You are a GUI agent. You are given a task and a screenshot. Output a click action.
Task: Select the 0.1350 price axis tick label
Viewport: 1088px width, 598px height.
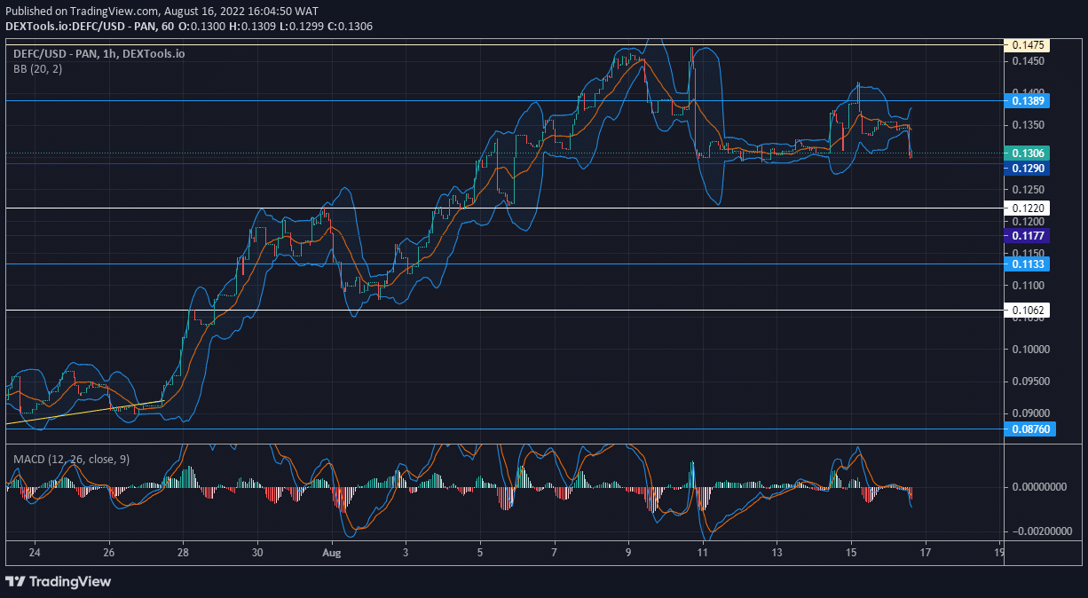click(x=1028, y=125)
